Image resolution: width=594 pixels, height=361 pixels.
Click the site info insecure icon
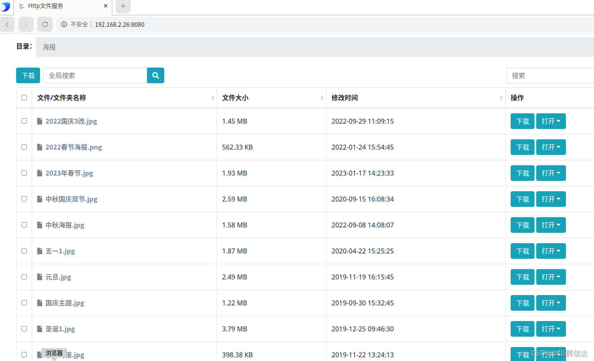(x=64, y=24)
